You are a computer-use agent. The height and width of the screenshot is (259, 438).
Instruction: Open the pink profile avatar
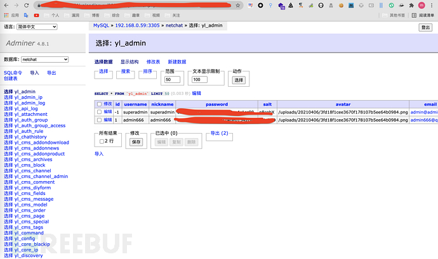point(421,5)
